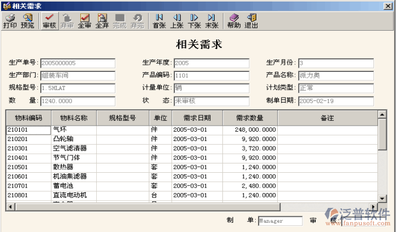
Task: Go to next record with 下张
Action: (x=194, y=21)
